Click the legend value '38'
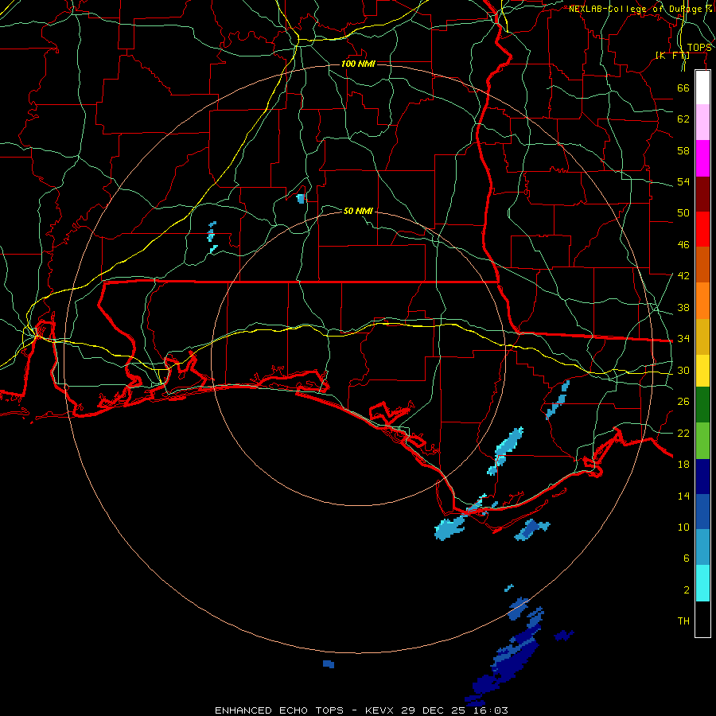The height and width of the screenshot is (716, 716). click(x=683, y=307)
